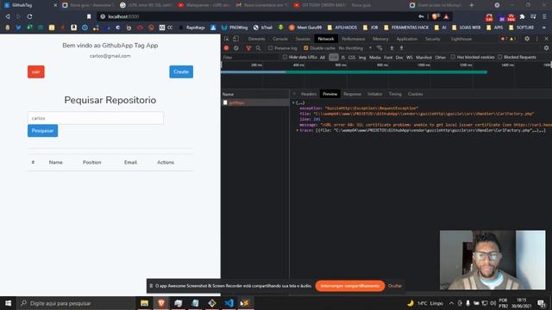Viewport: 552px width, 310px height.
Task: Open the Timing tab of the request
Action: [x=395, y=94]
